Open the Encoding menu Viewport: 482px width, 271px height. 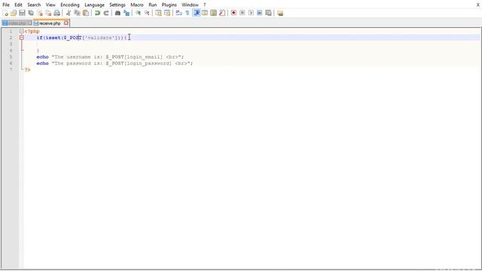(70, 5)
